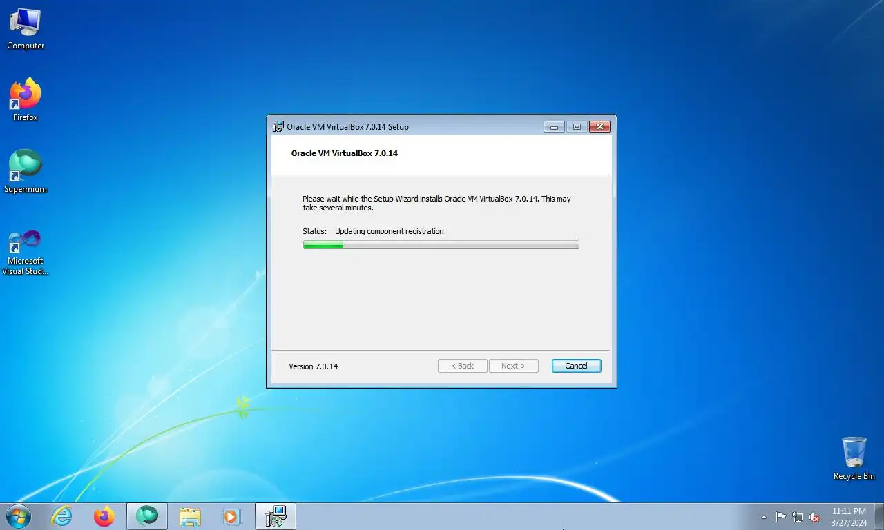The height and width of the screenshot is (530, 884).
Task: Click the disabled maximize button in Setup
Action: [x=576, y=126]
